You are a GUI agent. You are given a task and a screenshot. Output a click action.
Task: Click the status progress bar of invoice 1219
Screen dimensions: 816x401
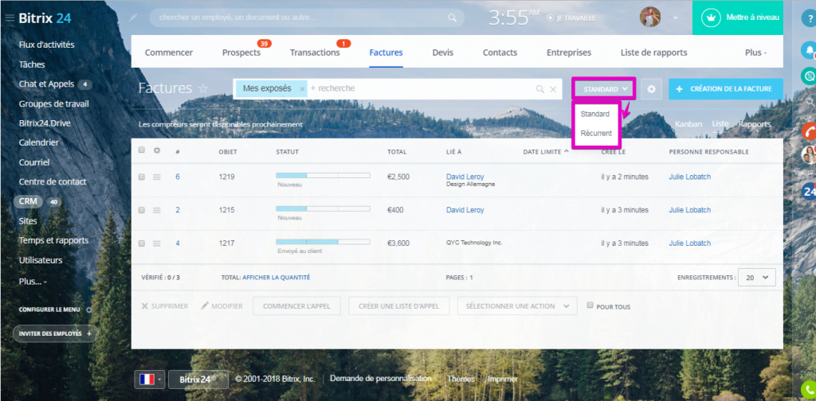coord(323,176)
